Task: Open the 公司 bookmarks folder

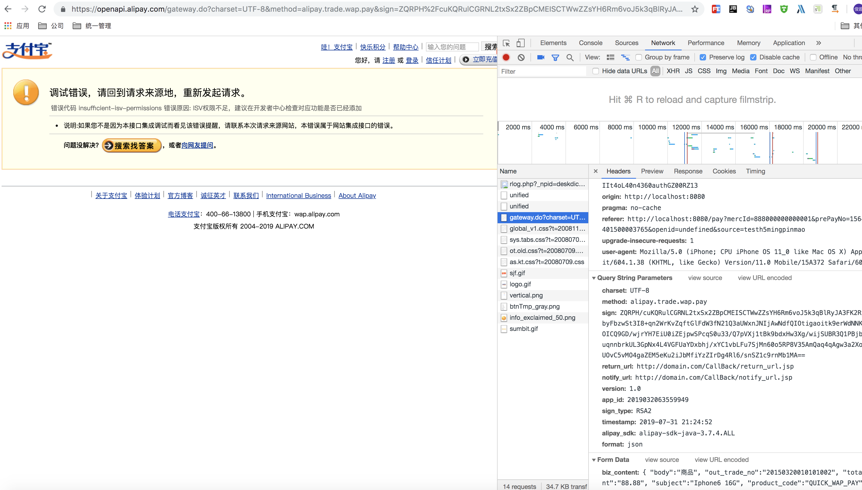Action: (51, 25)
